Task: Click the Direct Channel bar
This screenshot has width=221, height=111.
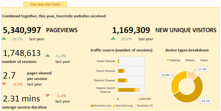Action: point(122,71)
